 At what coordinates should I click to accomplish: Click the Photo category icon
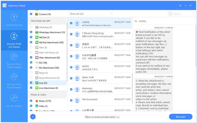pyautogui.click(x=37, y=101)
